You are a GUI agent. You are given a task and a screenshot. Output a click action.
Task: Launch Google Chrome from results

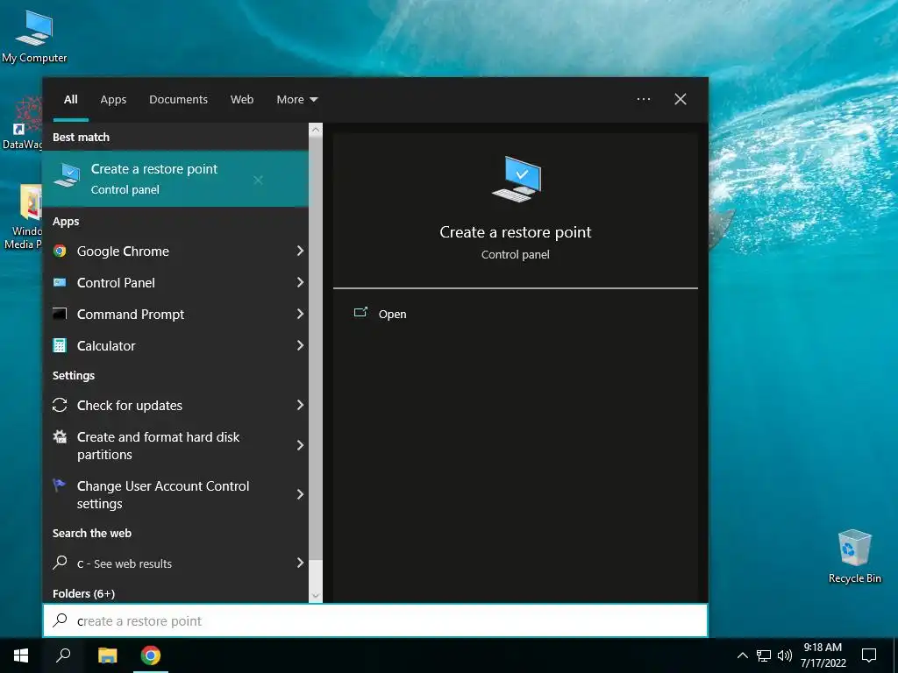[x=175, y=251]
